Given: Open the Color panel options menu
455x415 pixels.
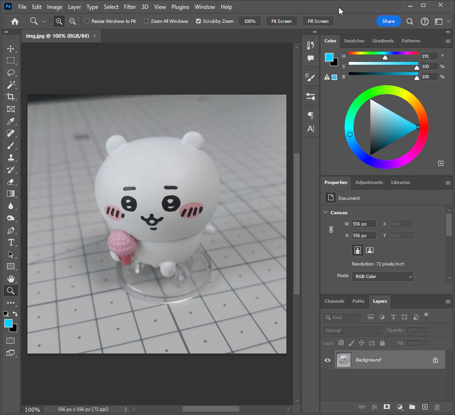Looking at the screenshot, I should pyautogui.click(x=448, y=41).
